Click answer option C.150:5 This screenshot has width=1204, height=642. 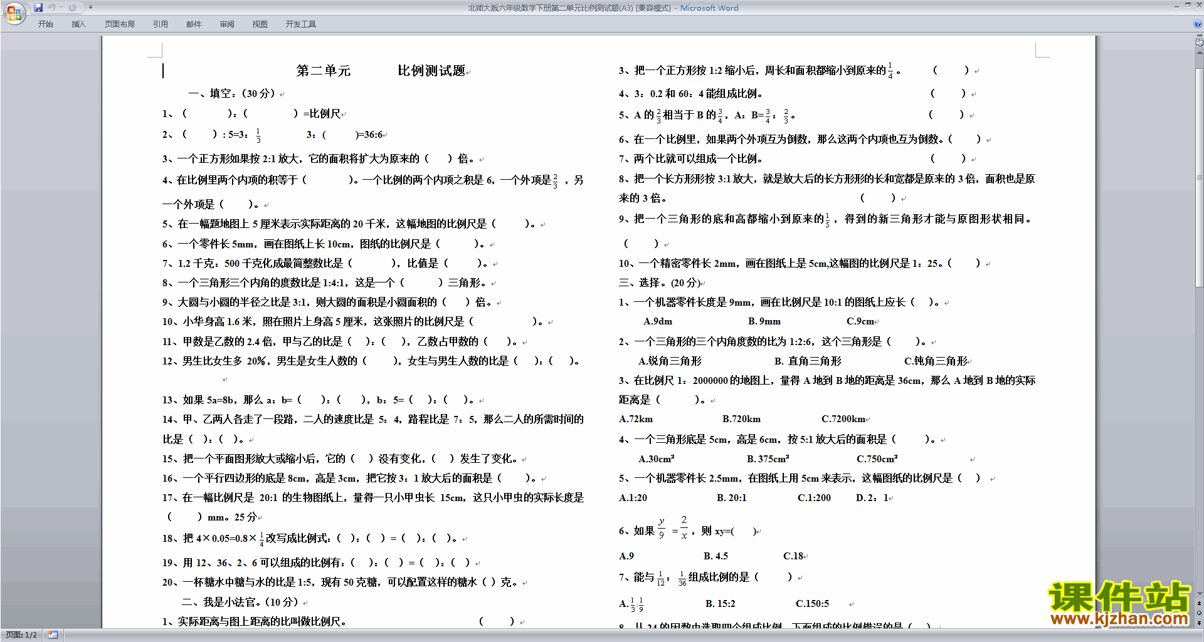[x=812, y=604]
